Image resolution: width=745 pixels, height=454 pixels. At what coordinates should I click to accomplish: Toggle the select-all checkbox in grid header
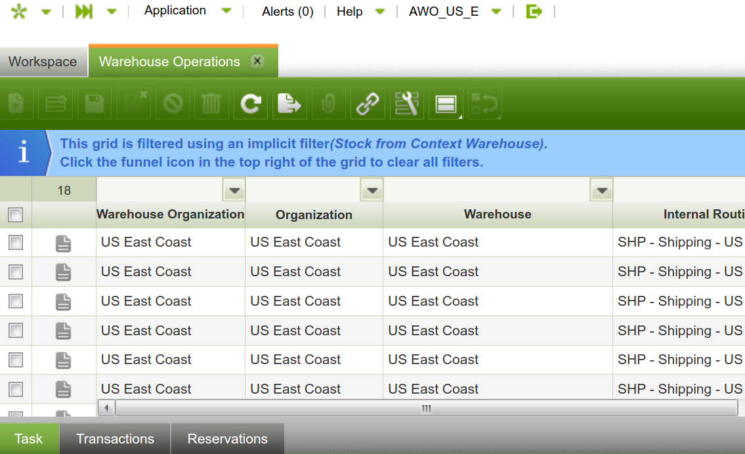15,215
